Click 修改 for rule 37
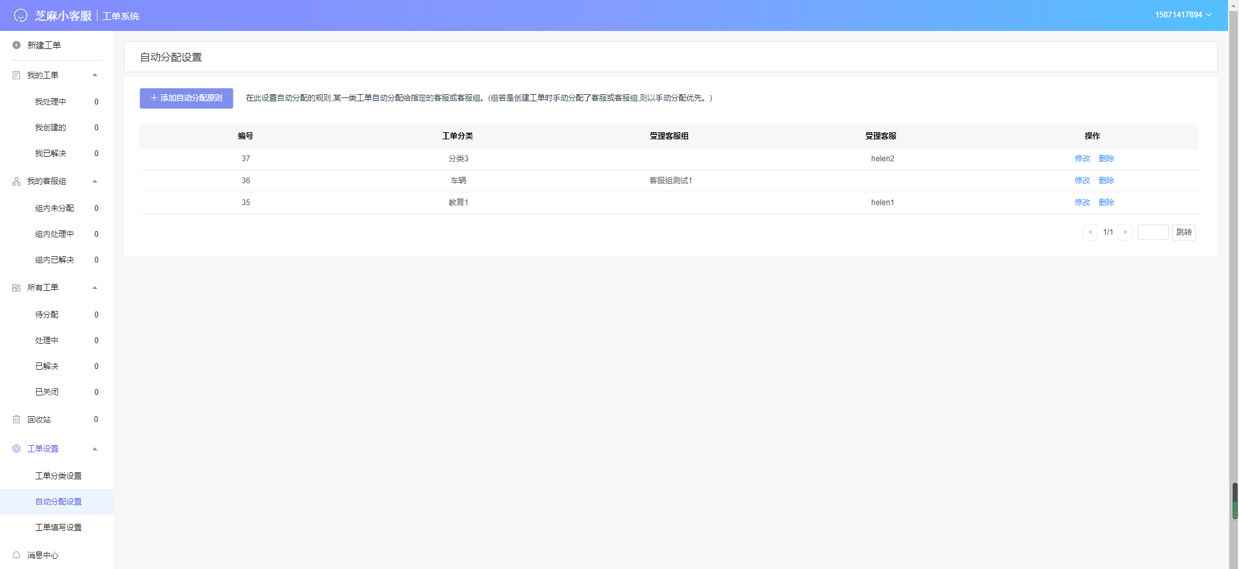This screenshot has width=1239, height=569. pyautogui.click(x=1082, y=159)
